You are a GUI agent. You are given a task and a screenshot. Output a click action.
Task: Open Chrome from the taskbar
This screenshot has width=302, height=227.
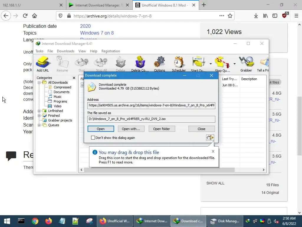pyautogui.click(x=35, y=221)
